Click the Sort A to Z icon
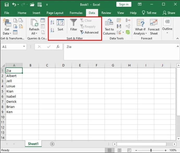Viewport: 180px width, 153px height. [x=52, y=22]
